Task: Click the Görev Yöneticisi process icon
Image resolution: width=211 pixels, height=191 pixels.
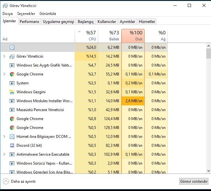Action: pos(12,56)
